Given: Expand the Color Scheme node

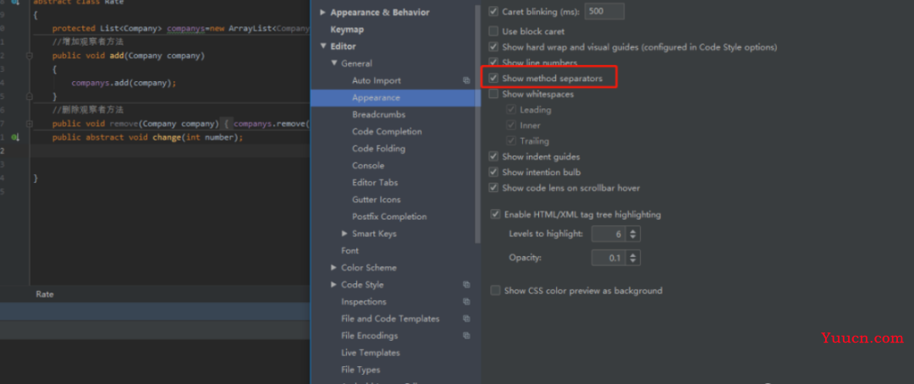Looking at the screenshot, I should point(334,267).
